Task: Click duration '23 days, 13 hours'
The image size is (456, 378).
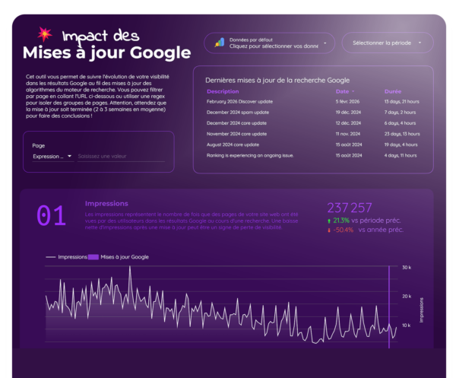Action: pos(402,134)
